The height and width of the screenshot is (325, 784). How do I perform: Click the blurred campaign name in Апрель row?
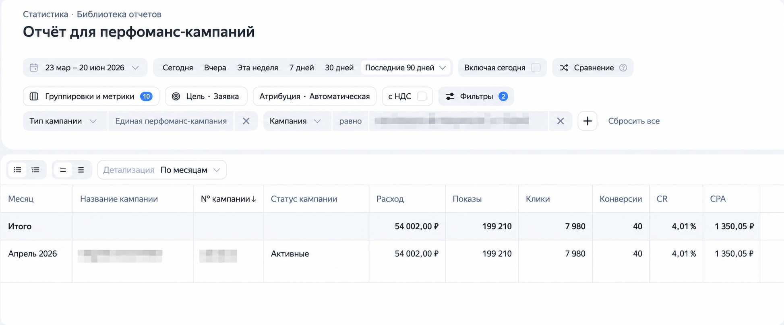click(x=120, y=256)
